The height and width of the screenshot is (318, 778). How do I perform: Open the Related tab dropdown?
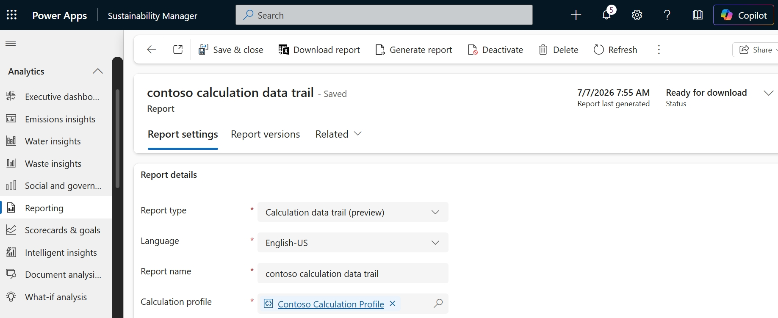pyautogui.click(x=338, y=134)
